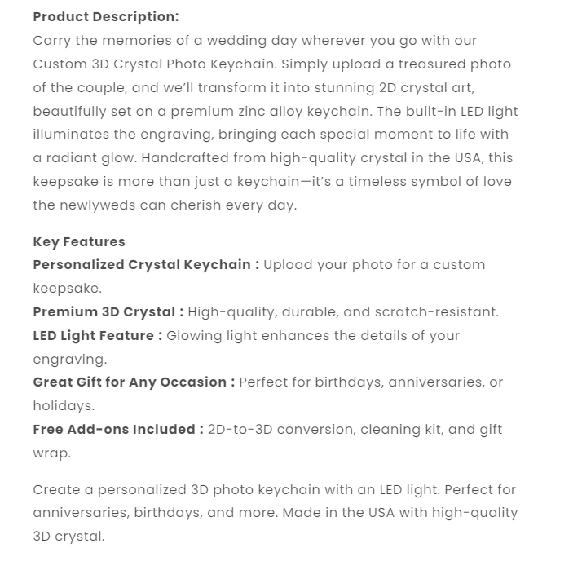Click the sentence ending 'cherish every day.'
The width and height of the screenshot is (582, 561).
tap(165, 205)
